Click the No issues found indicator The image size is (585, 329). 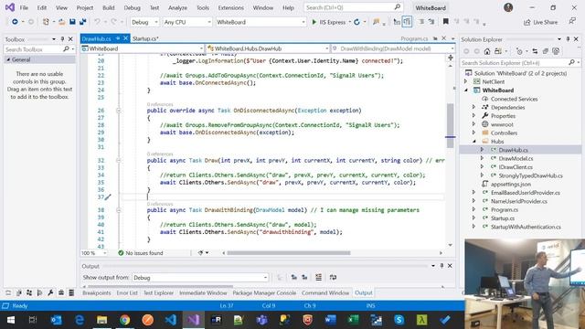coord(141,253)
